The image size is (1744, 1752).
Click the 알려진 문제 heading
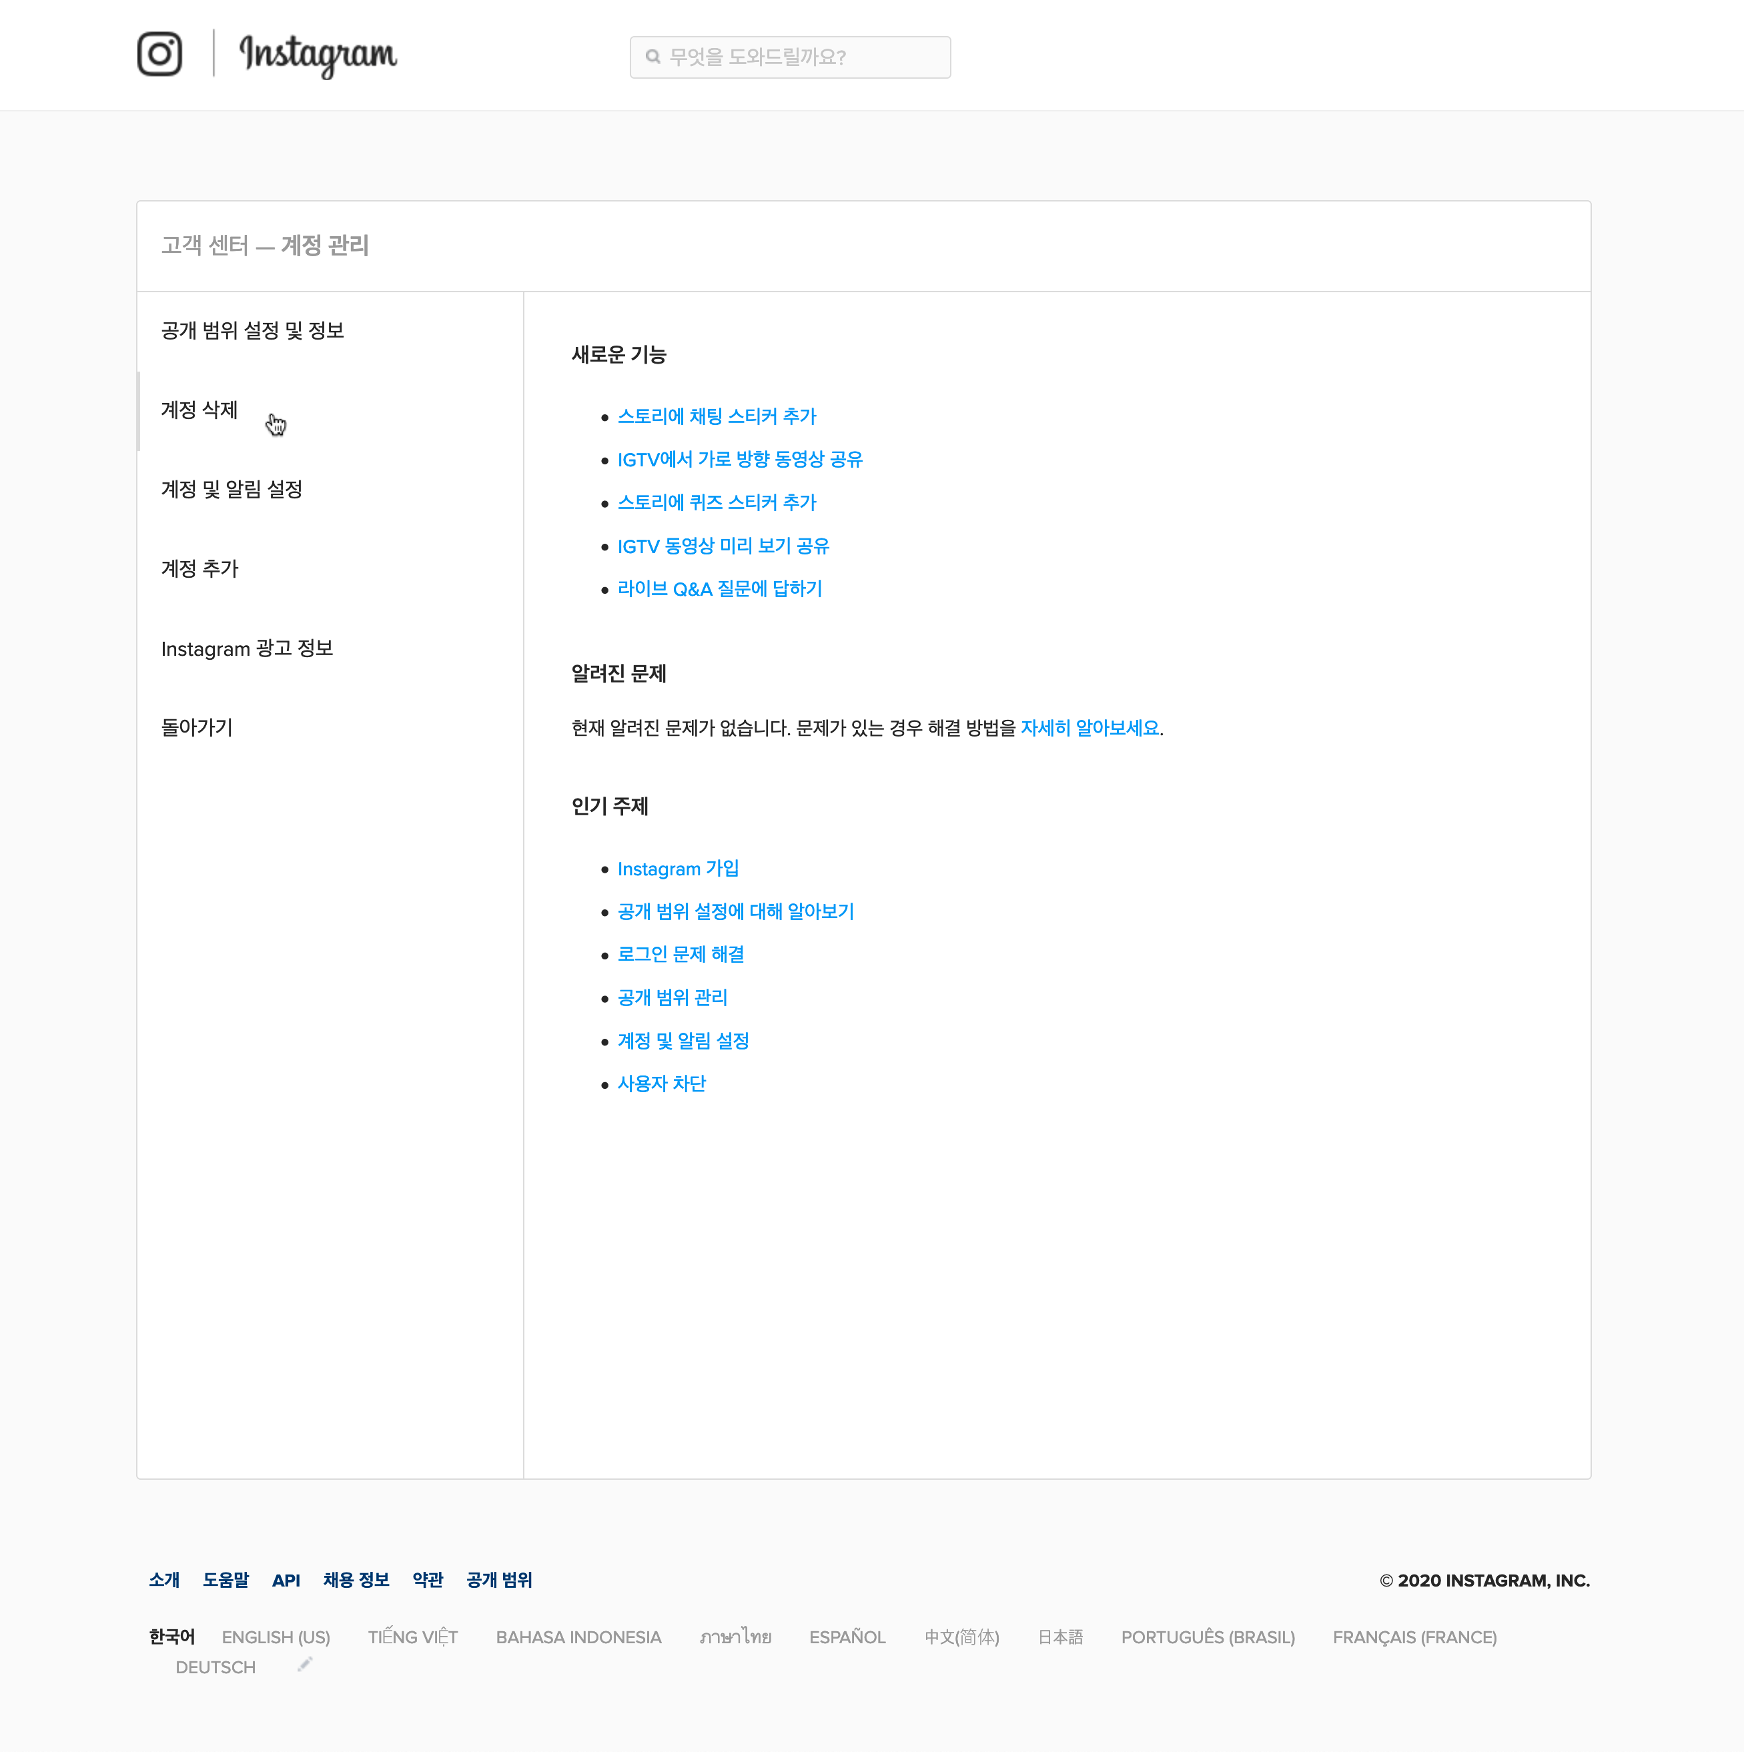(619, 674)
